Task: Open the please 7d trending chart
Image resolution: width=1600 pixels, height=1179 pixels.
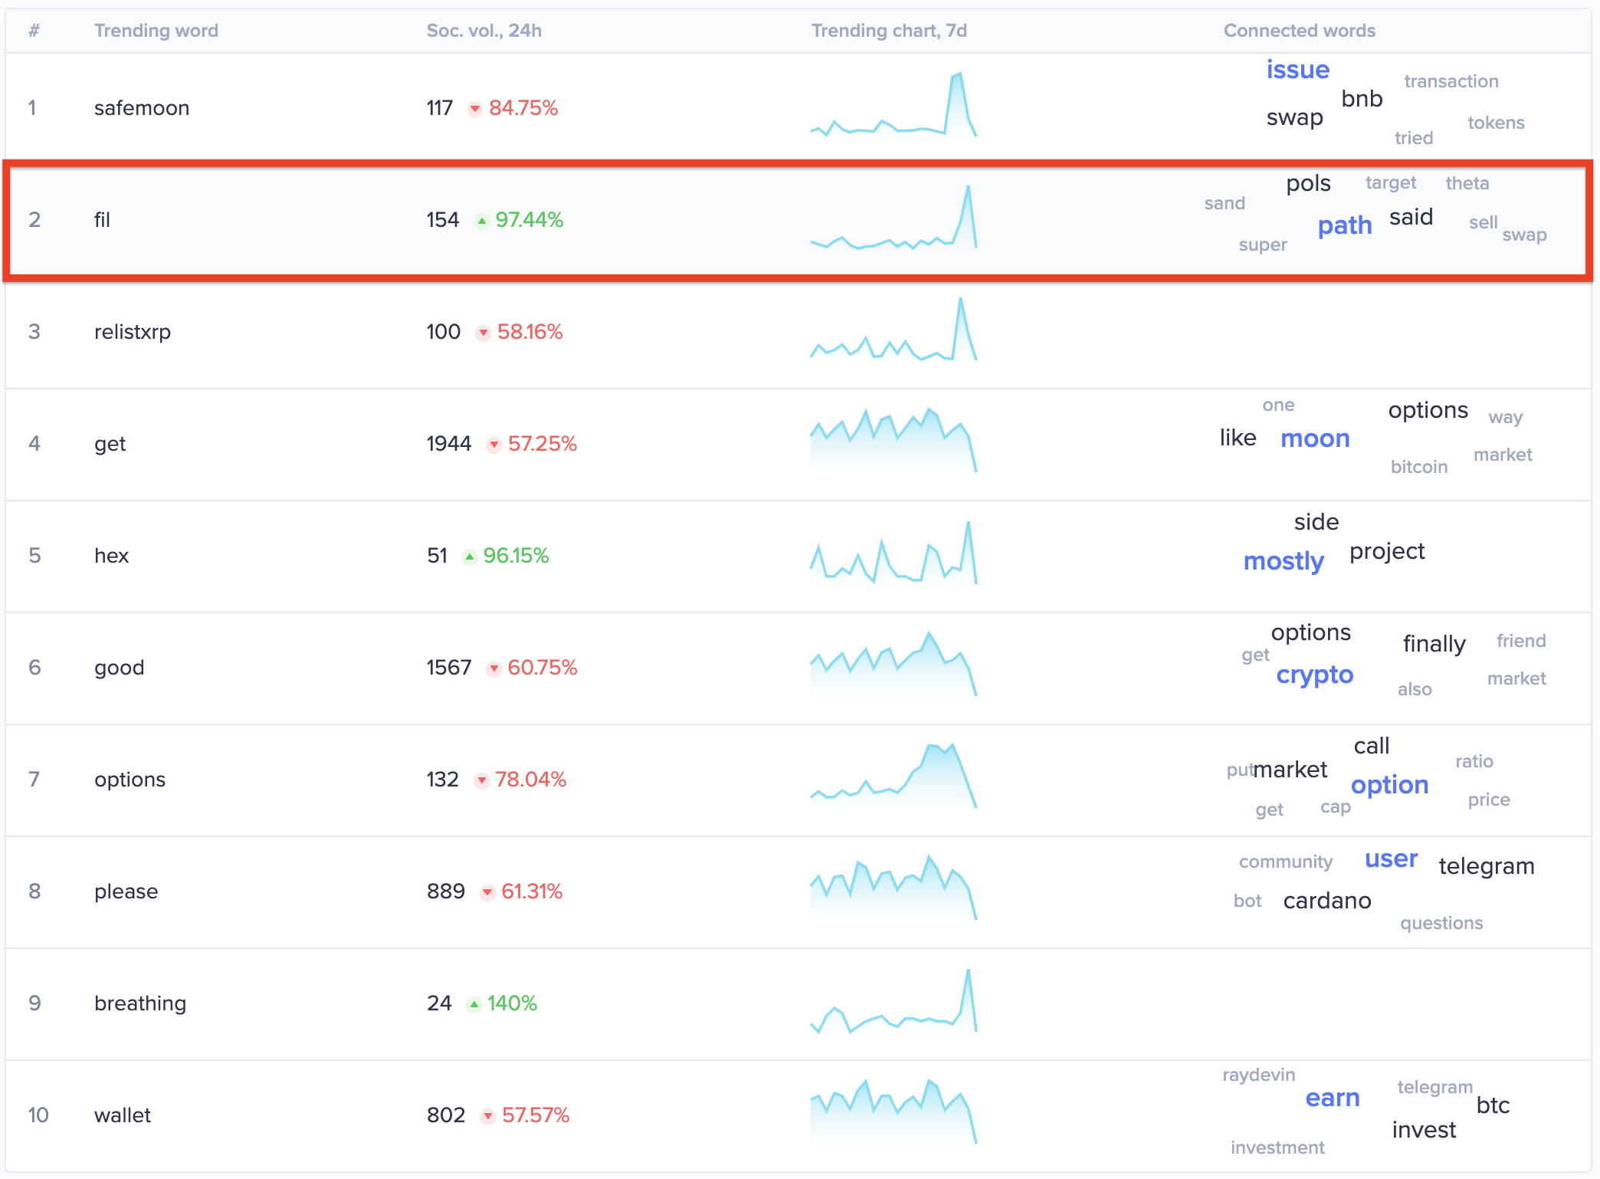Action: pyautogui.click(x=893, y=888)
